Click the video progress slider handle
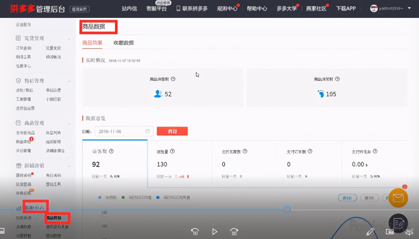419x239 pixels. click(x=287, y=209)
